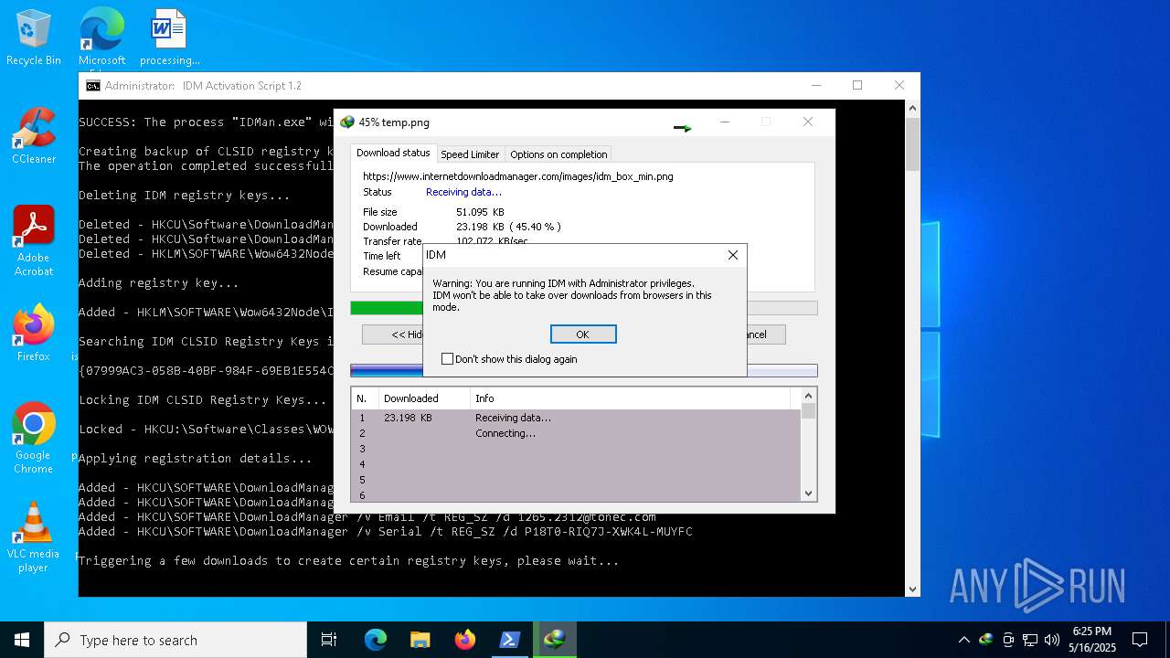Open the Options on completion tab
Image resolution: width=1170 pixels, height=658 pixels.
click(558, 154)
